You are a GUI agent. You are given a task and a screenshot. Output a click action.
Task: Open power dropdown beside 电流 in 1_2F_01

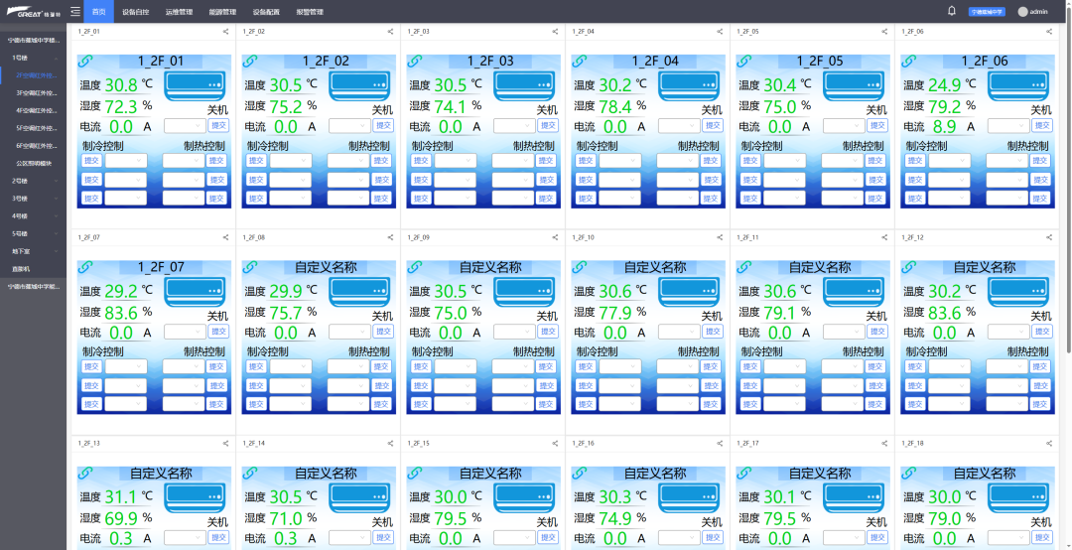(x=185, y=126)
